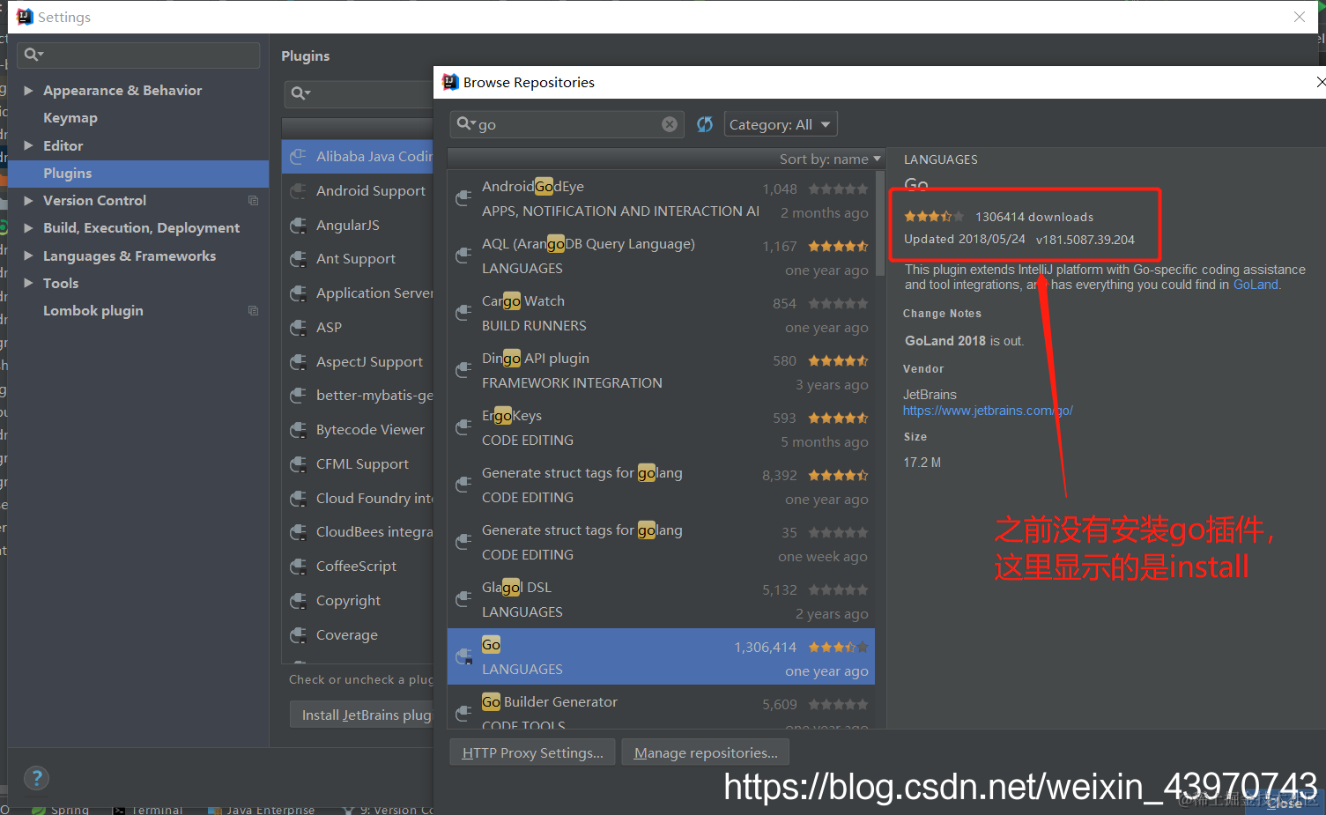Reload the plugin repository list

pos(705,124)
